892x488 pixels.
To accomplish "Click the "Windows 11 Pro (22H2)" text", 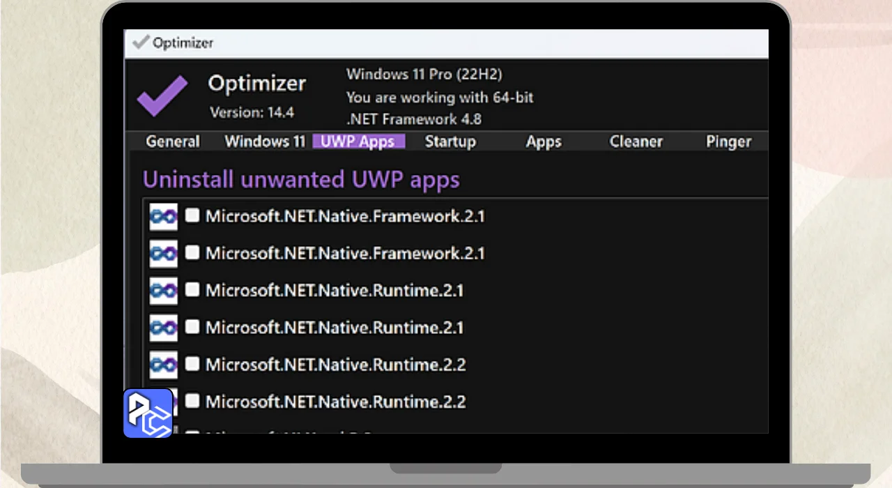I will (x=424, y=74).
